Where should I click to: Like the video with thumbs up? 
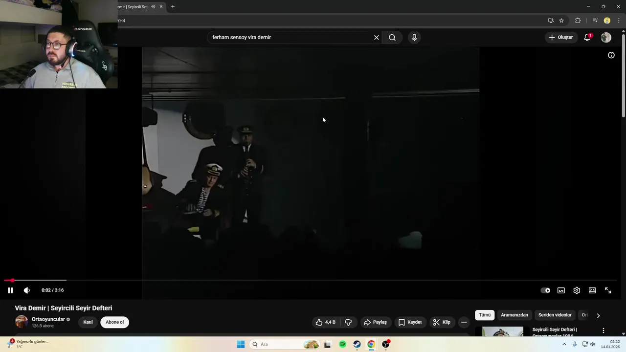325,322
